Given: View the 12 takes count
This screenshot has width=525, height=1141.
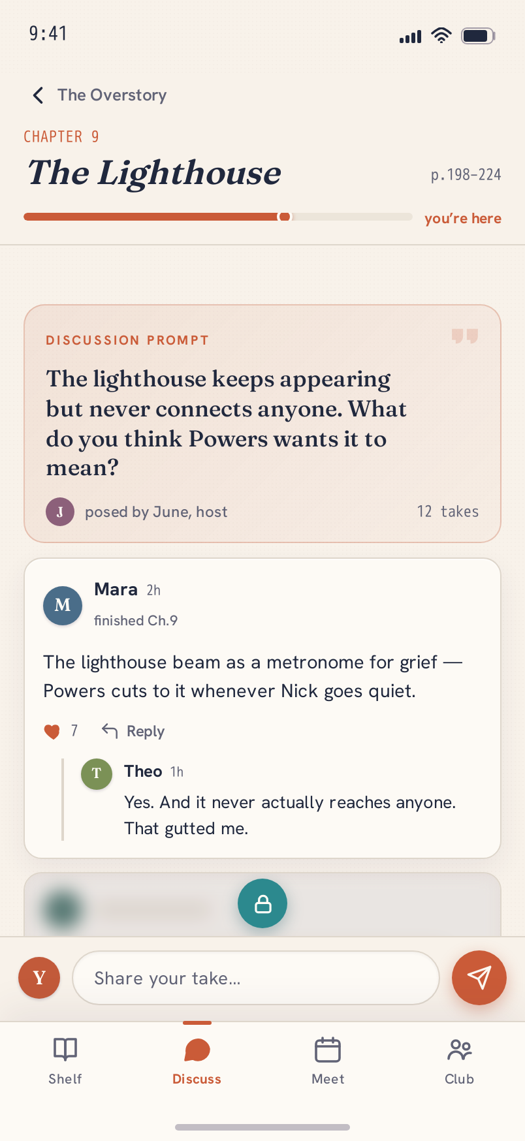Looking at the screenshot, I should pos(448,512).
